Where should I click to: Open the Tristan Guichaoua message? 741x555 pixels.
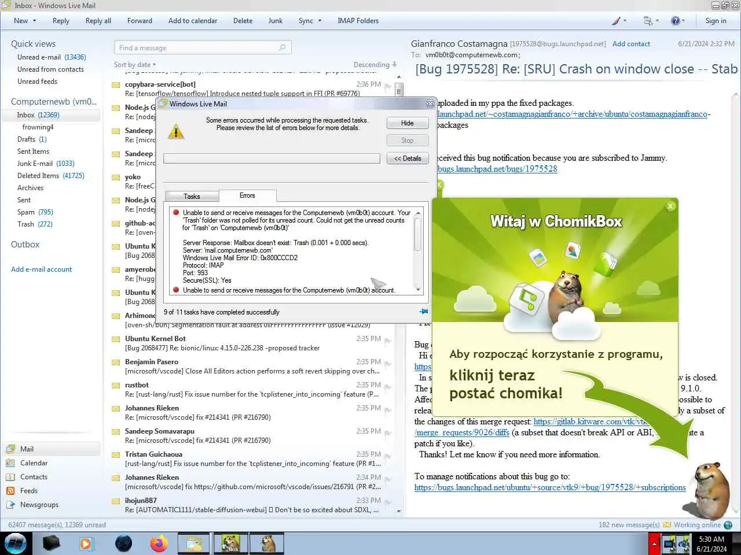[x=253, y=459]
